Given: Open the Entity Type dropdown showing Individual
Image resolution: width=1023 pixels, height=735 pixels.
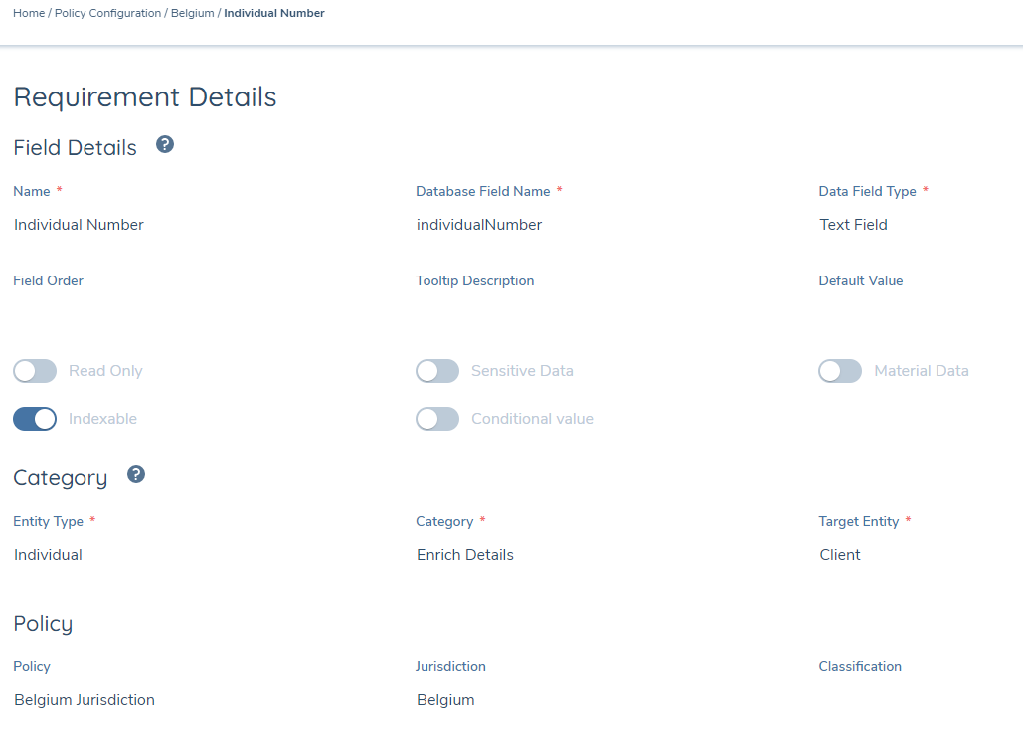Looking at the screenshot, I should [199, 555].
